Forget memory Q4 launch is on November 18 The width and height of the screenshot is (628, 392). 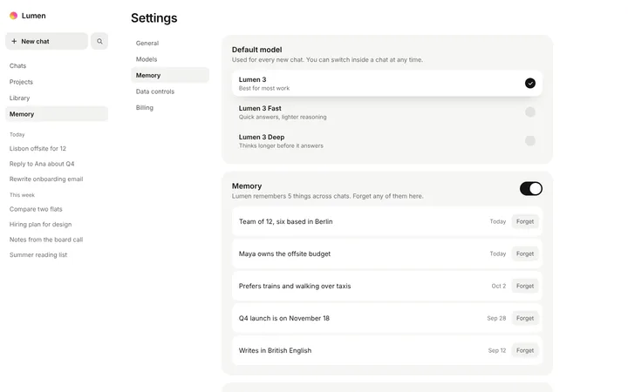[525, 318]
